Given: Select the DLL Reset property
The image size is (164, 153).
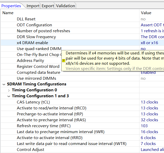Looking at the screenshot, I should coord(26,19).
